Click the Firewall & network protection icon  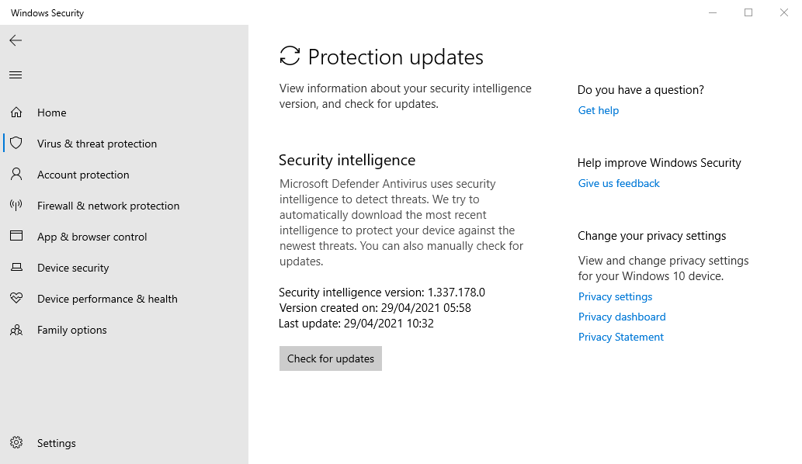click(16, 205)
